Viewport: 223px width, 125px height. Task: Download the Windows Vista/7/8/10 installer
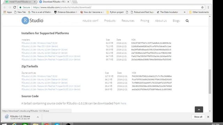coord(39,43)
